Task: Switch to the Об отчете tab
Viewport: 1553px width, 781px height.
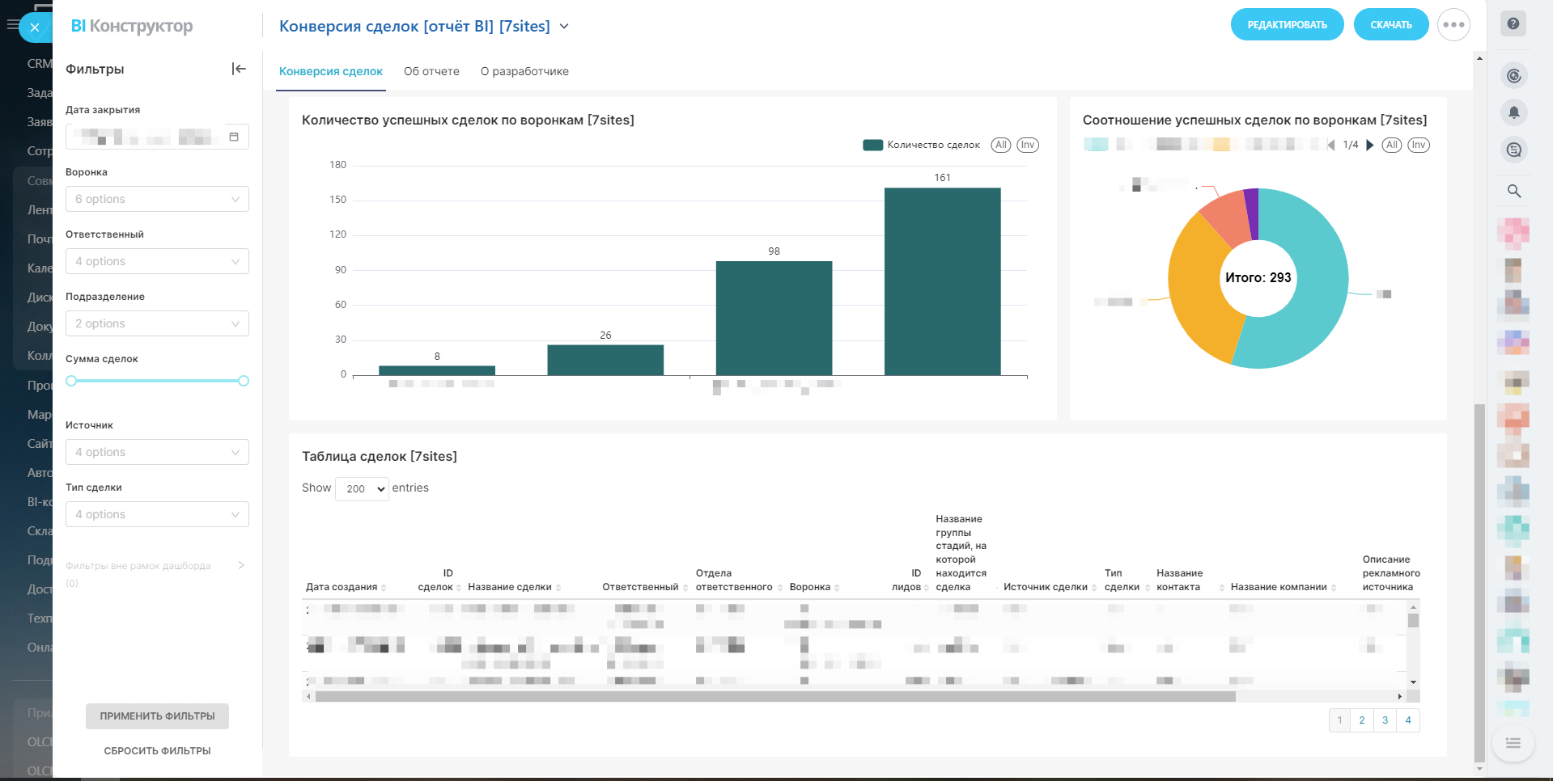Action: 431,71
